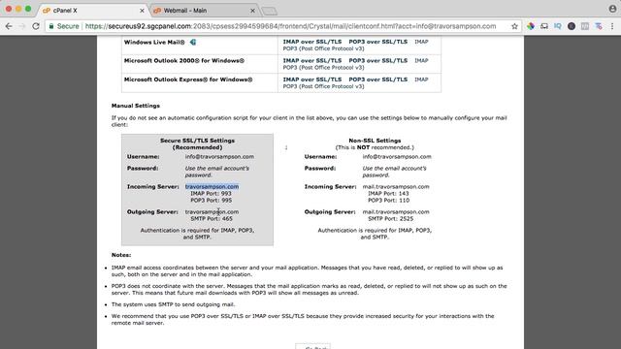Image resolution: width=621 pixels, height=349 pixels.
Task: Click the address bar URL
Action: pos(290,26)
